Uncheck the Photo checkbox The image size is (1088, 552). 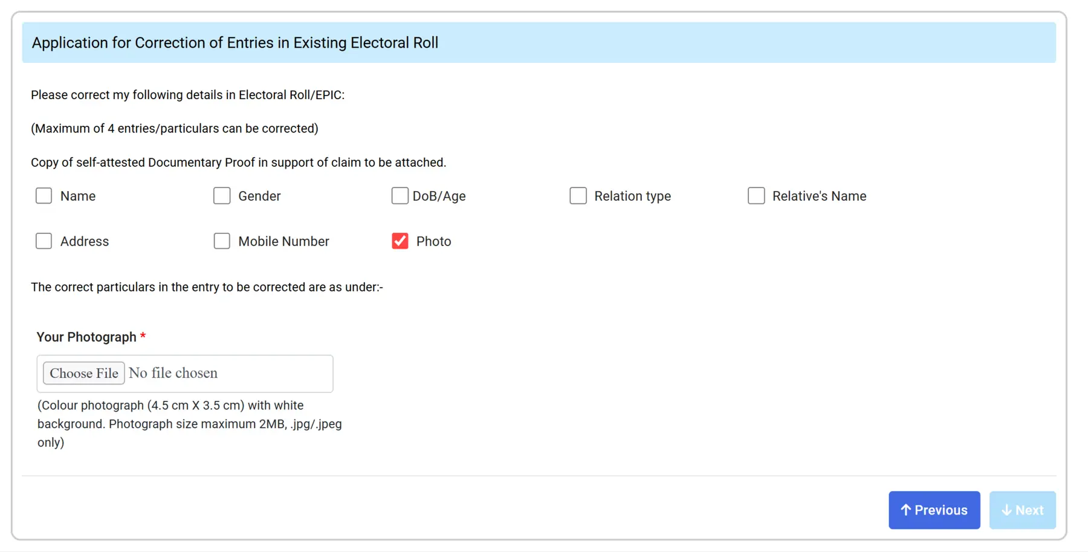400,241
